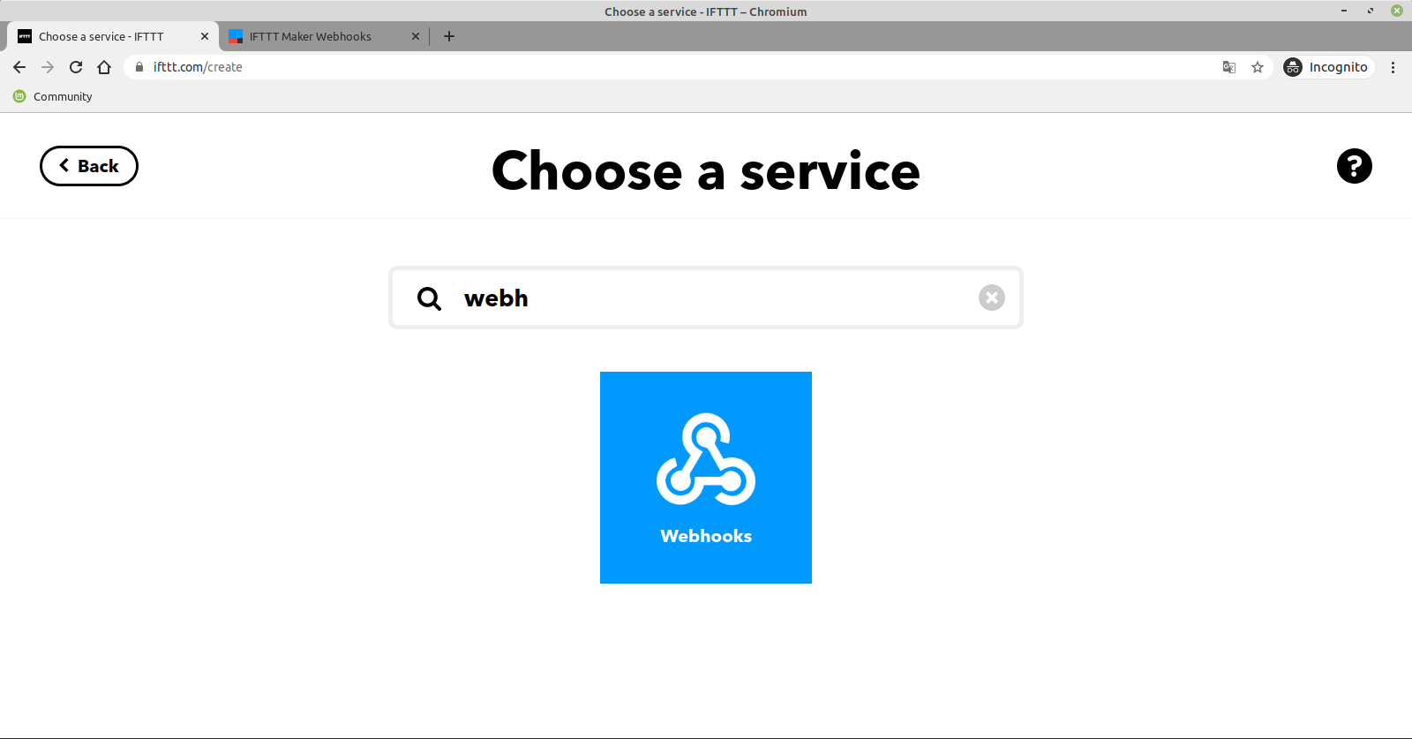Click the Incognito profile button
This screenshot has width=1412, height=739.
click(1328, 67)
